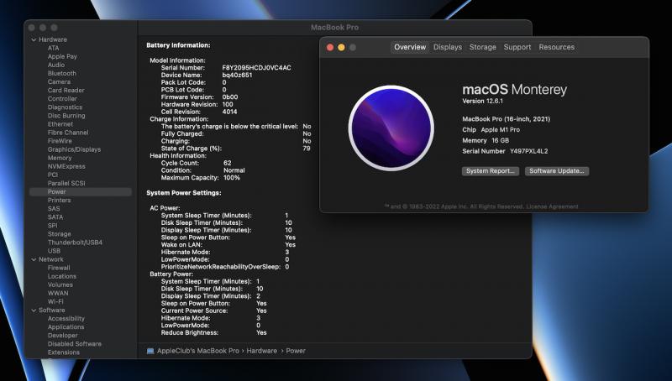The height and width of the screenshot is (381, 672).
Task: Select Ethernet in the sidebar
Action: [x=60, y=124]
